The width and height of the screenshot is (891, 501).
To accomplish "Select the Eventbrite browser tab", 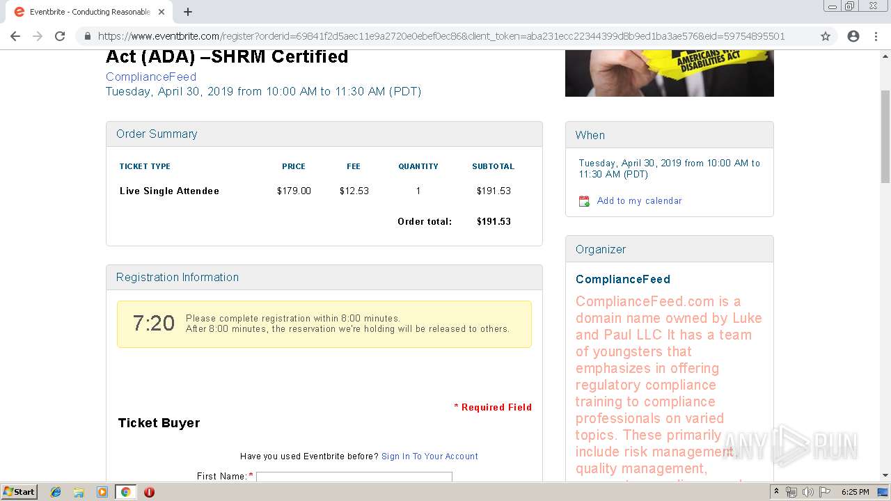I will pos(89,12).
